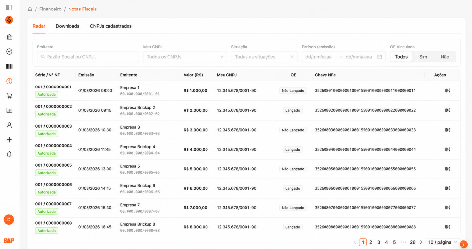Select Sim in OE Vinculada filter
Screen dimensions: 472x249
423,57
